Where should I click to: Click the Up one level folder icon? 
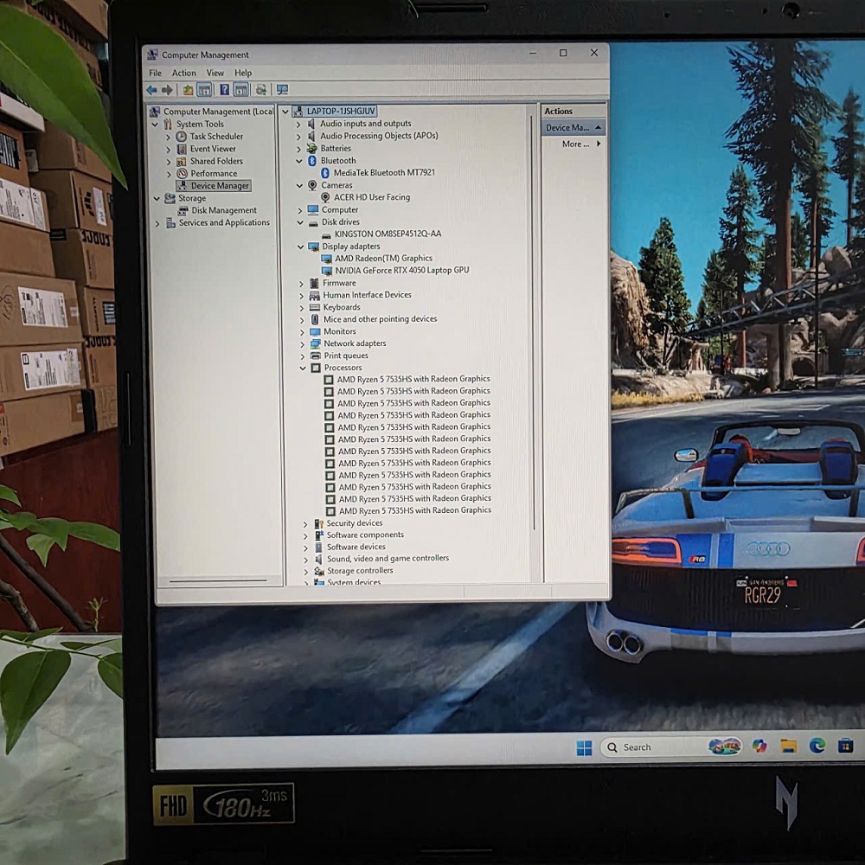[188, 90]
